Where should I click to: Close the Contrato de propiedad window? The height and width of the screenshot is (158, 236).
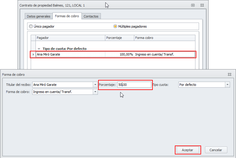pyautogui.click(x=202, y=5)
